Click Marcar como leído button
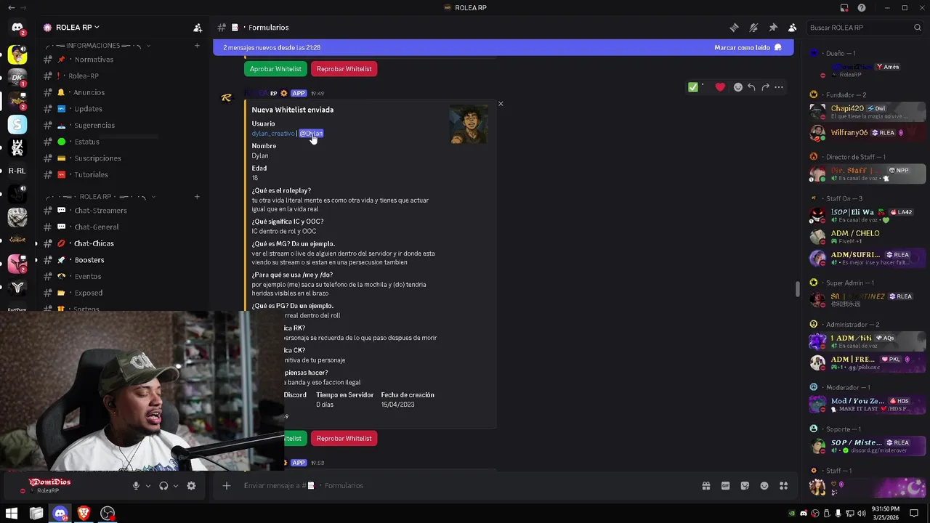 (748, 47)
